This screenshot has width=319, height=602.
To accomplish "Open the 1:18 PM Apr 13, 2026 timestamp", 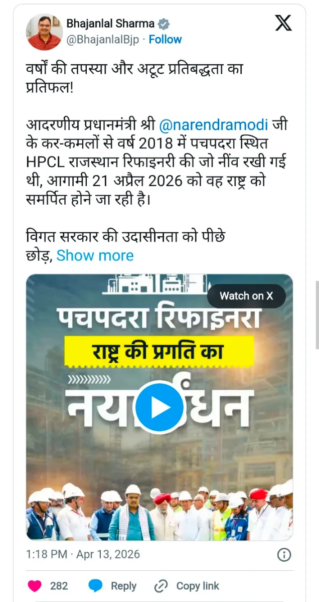I will pyautogui.click(x=83, y=554).
